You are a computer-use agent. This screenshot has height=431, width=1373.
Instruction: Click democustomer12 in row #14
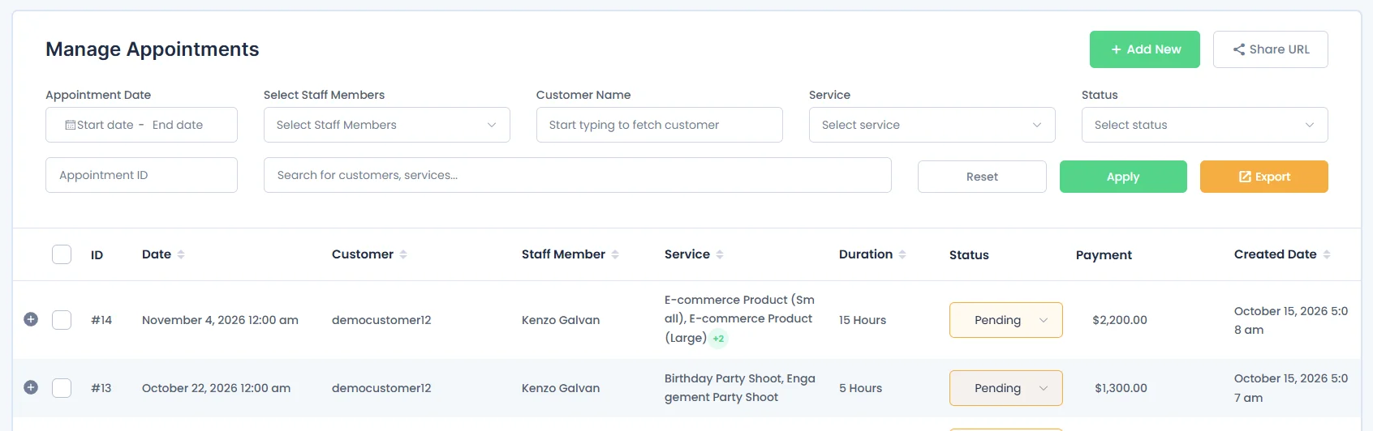(x=381, y=320)
